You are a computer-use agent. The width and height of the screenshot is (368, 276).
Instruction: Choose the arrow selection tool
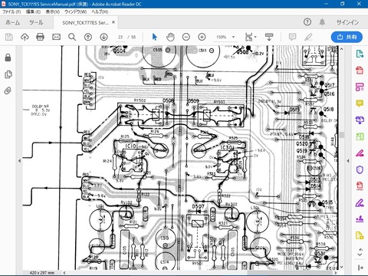[x=154, y=37]
